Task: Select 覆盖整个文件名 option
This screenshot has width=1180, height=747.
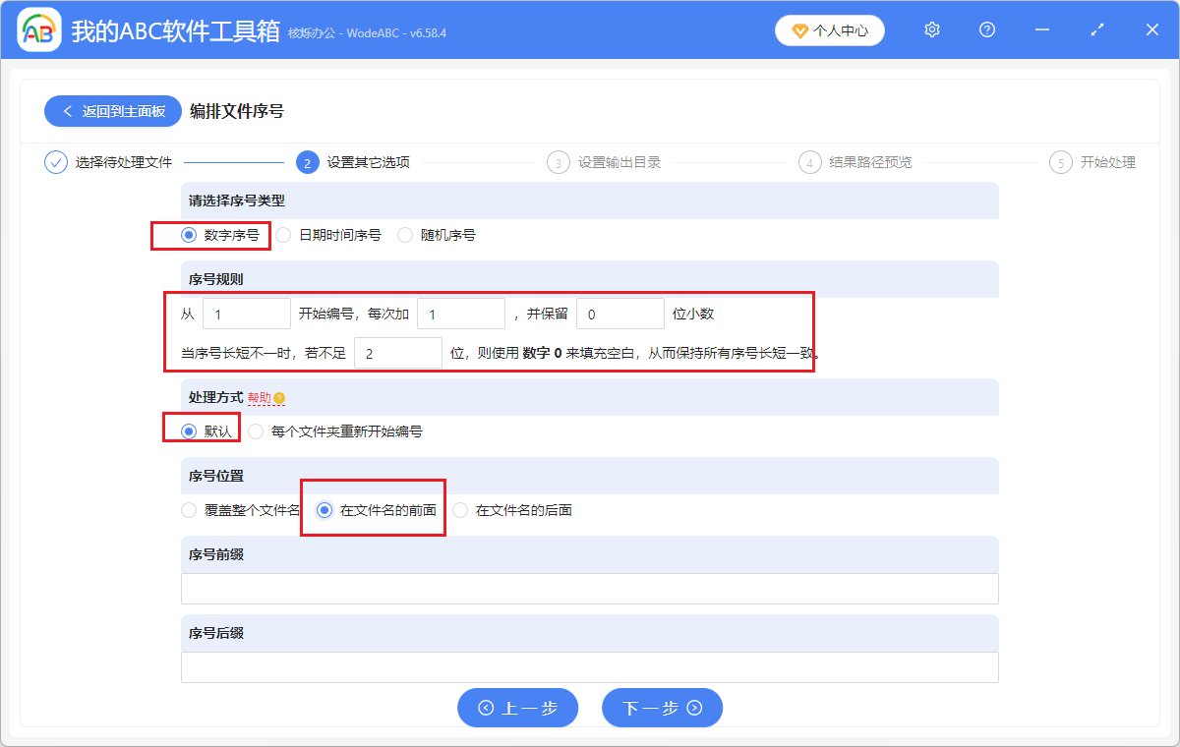Action: [x=188, y=509]
